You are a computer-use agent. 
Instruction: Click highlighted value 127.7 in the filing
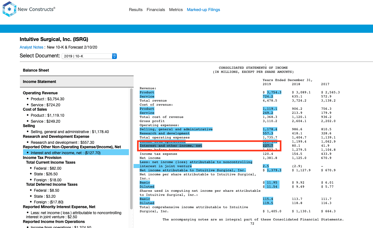pyautogui.click(x=268, y=146)
